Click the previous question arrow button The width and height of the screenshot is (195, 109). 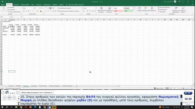tap(5, 97)
